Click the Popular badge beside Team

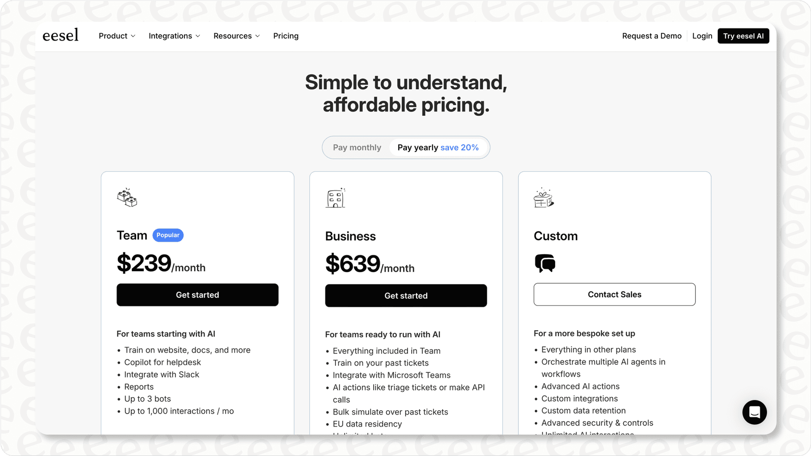click(x=168, y=235)
